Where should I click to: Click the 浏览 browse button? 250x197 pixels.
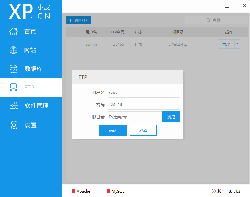point(171,117)
